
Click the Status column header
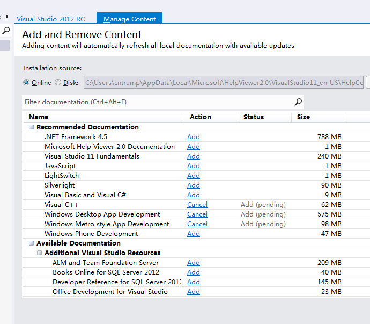coord(264,117)
